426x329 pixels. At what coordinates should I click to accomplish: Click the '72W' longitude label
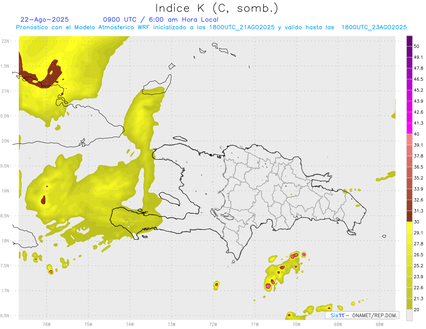point(213,324)
